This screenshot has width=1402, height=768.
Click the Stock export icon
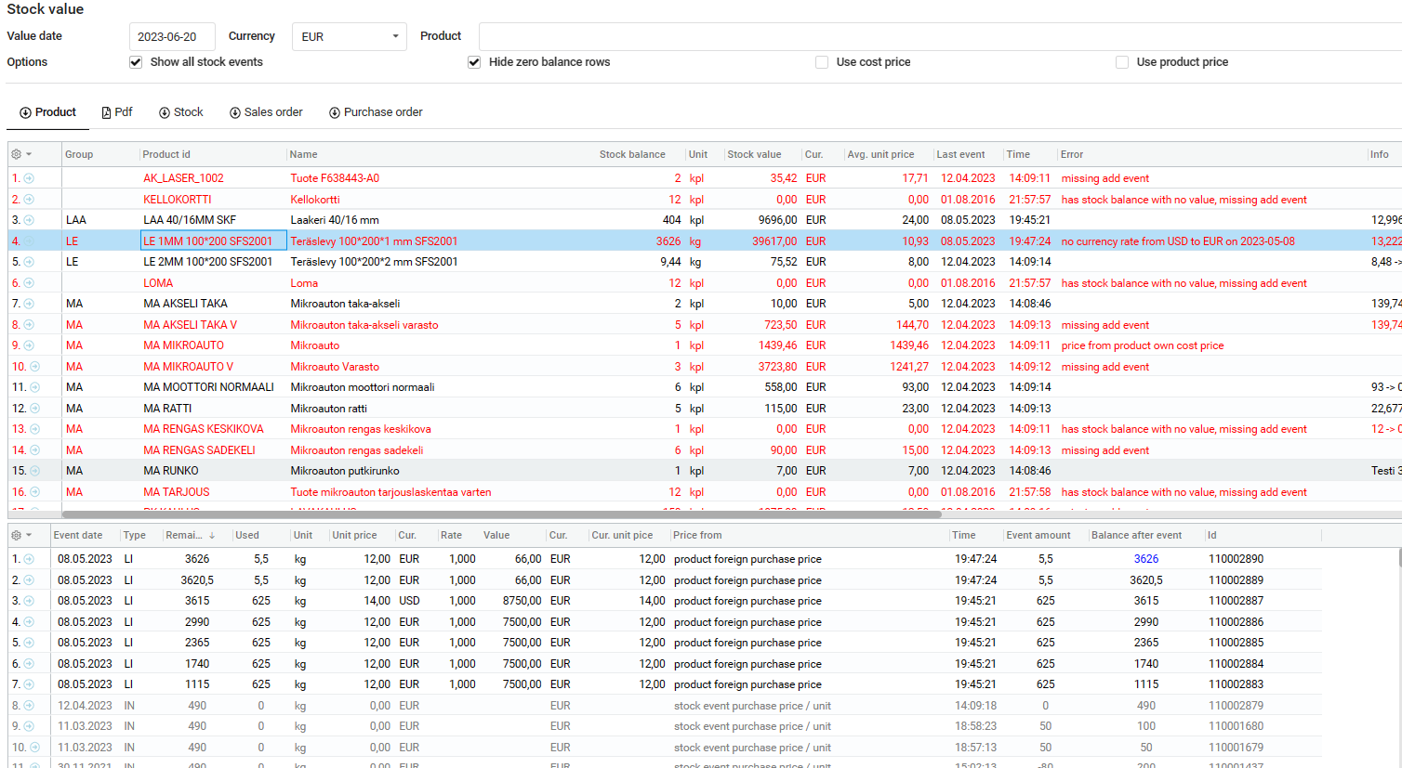click(165, 112)
